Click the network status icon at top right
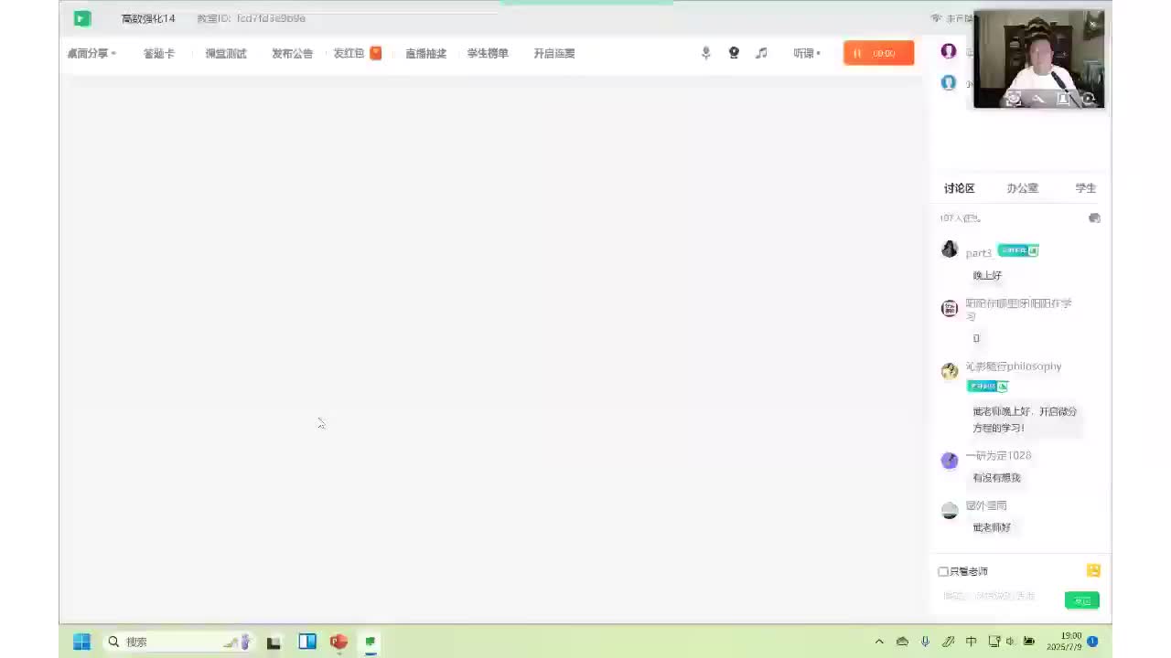The height and width of the screenshot is (658, 1171). pyautogui.click(x=936, y=18)
